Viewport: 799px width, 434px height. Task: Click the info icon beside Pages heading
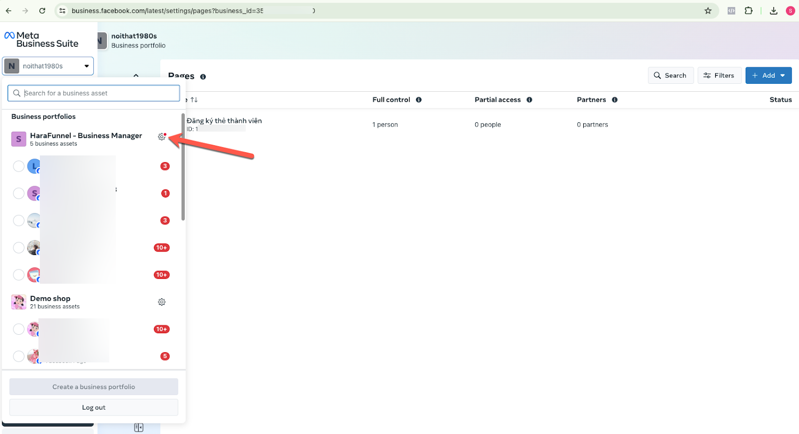point(203,77)
